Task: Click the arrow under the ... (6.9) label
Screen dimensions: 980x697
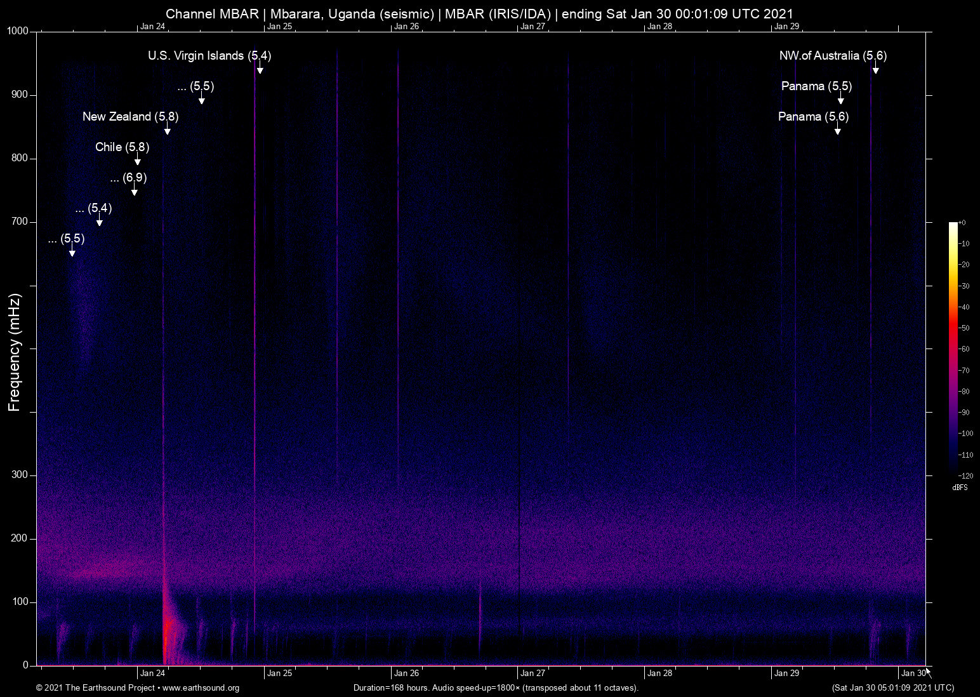Action: [134, 190]
